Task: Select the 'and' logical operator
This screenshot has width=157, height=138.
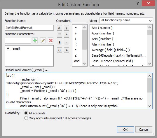Action: click(x=77, y=61)
